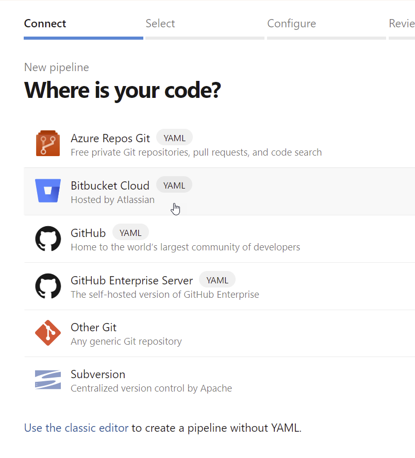Image resolution: width=415 pixels, height=458 pixels.
Task: Open the 'Use the classic editor' link
Action: click(76, 428)
